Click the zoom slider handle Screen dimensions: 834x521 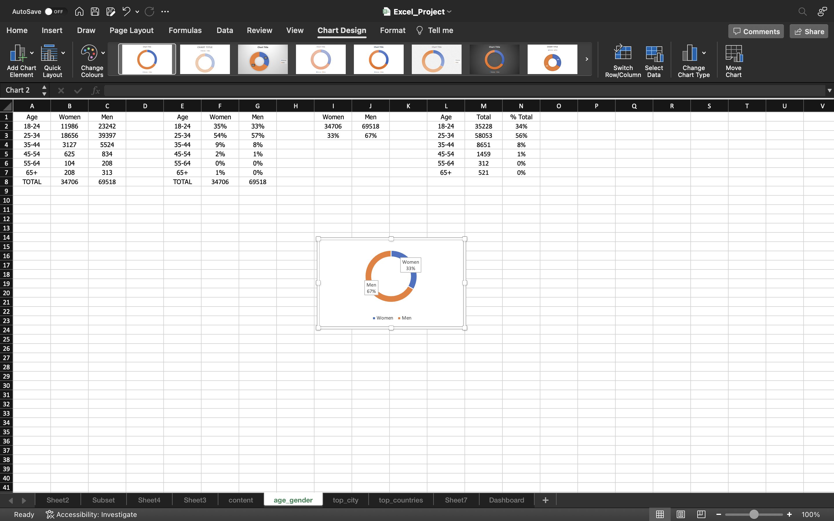point(754,514)
